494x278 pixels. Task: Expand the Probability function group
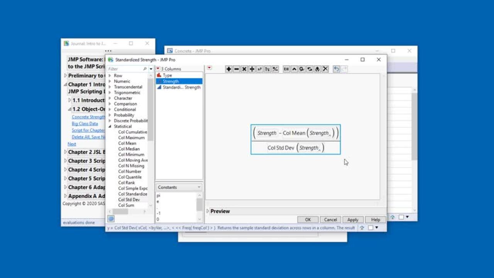(x=110, y=115)
